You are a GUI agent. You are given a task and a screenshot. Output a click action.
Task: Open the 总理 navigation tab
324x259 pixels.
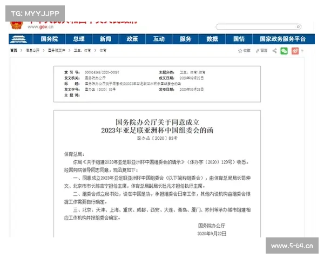coord(79,39)
